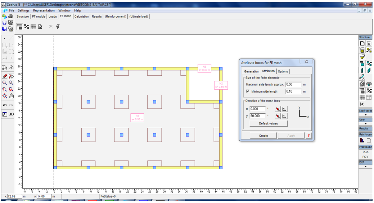Select the crossed pencil eraser tool

point(11,76)
